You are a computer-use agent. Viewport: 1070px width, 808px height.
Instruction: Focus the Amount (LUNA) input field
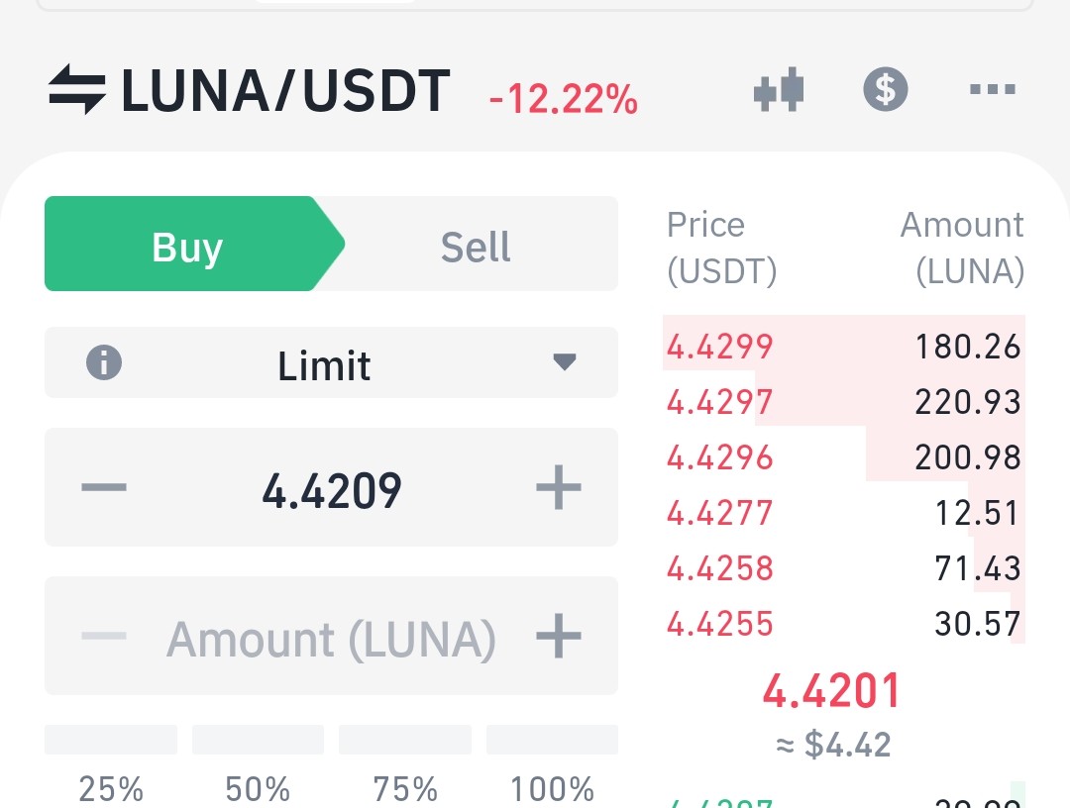(331, 636)
